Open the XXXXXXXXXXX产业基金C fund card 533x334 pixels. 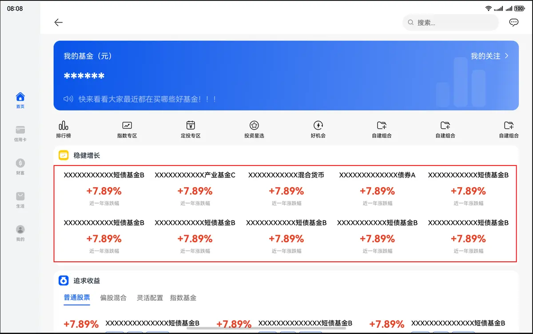click(195, 189)
